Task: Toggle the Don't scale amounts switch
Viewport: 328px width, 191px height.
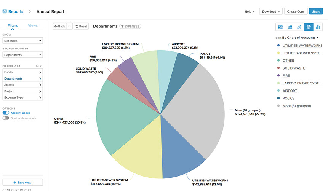Action: (6, 118)
